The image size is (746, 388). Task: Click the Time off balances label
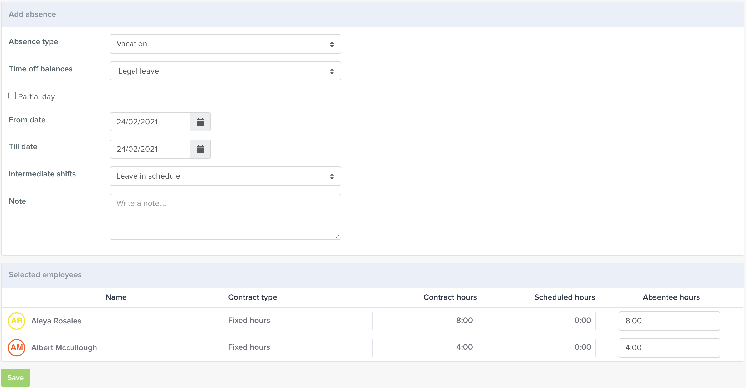[x=40, y=69]
